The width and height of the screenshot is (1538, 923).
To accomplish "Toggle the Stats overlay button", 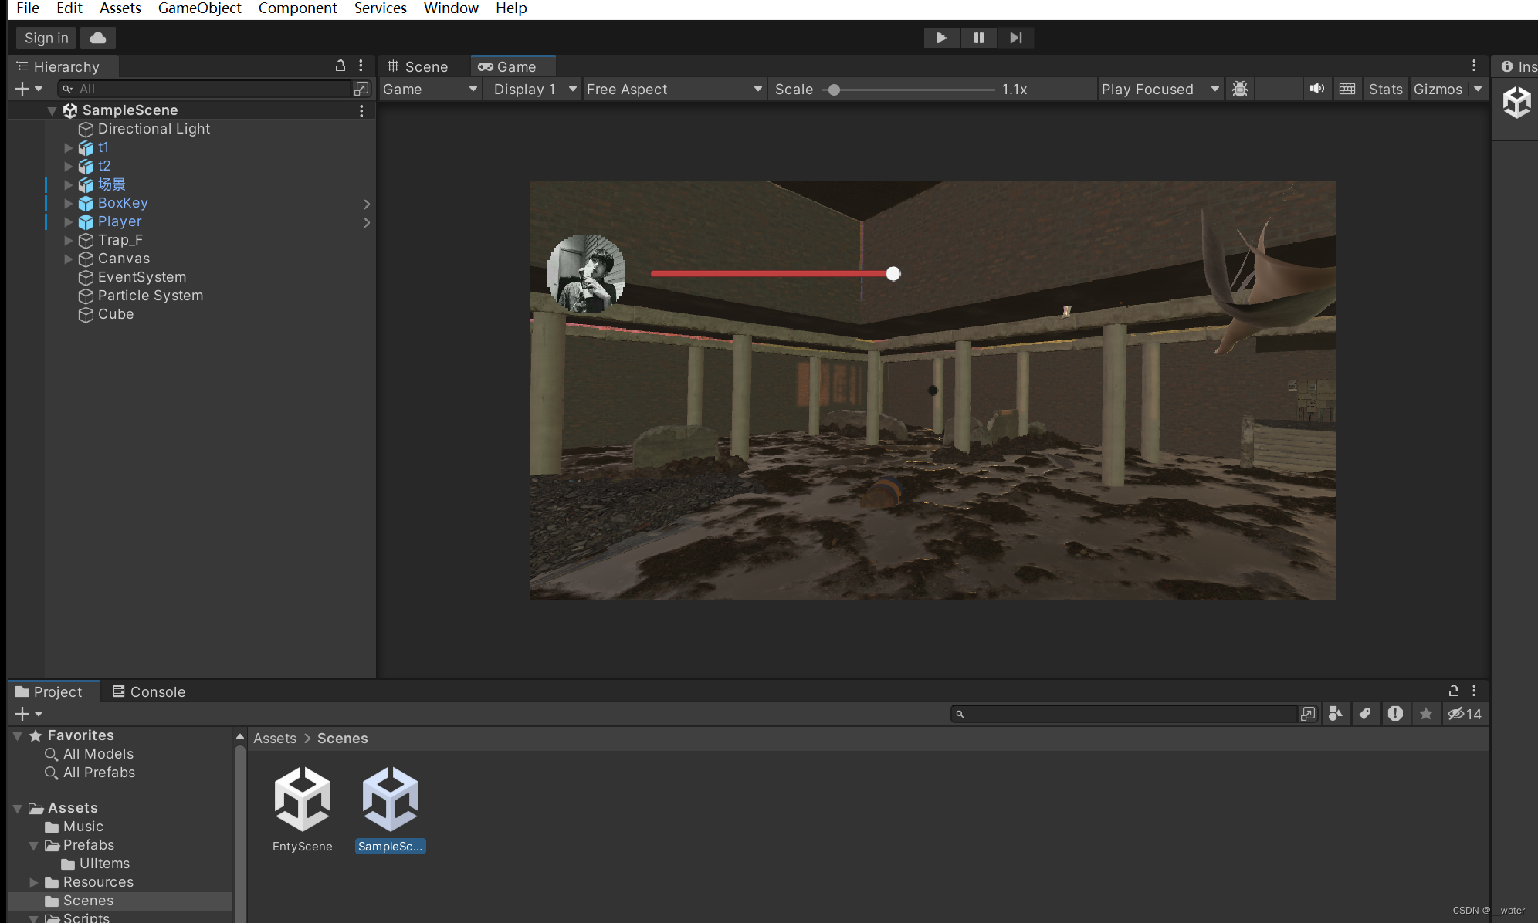I will [x=1385, y=89].
